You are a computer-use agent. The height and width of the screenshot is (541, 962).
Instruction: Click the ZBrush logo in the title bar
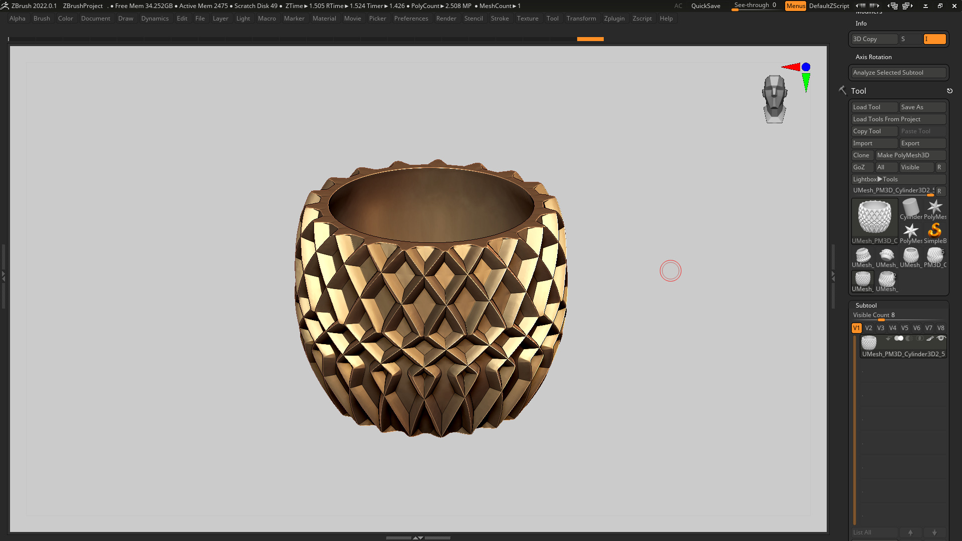[x=5, y=6]
